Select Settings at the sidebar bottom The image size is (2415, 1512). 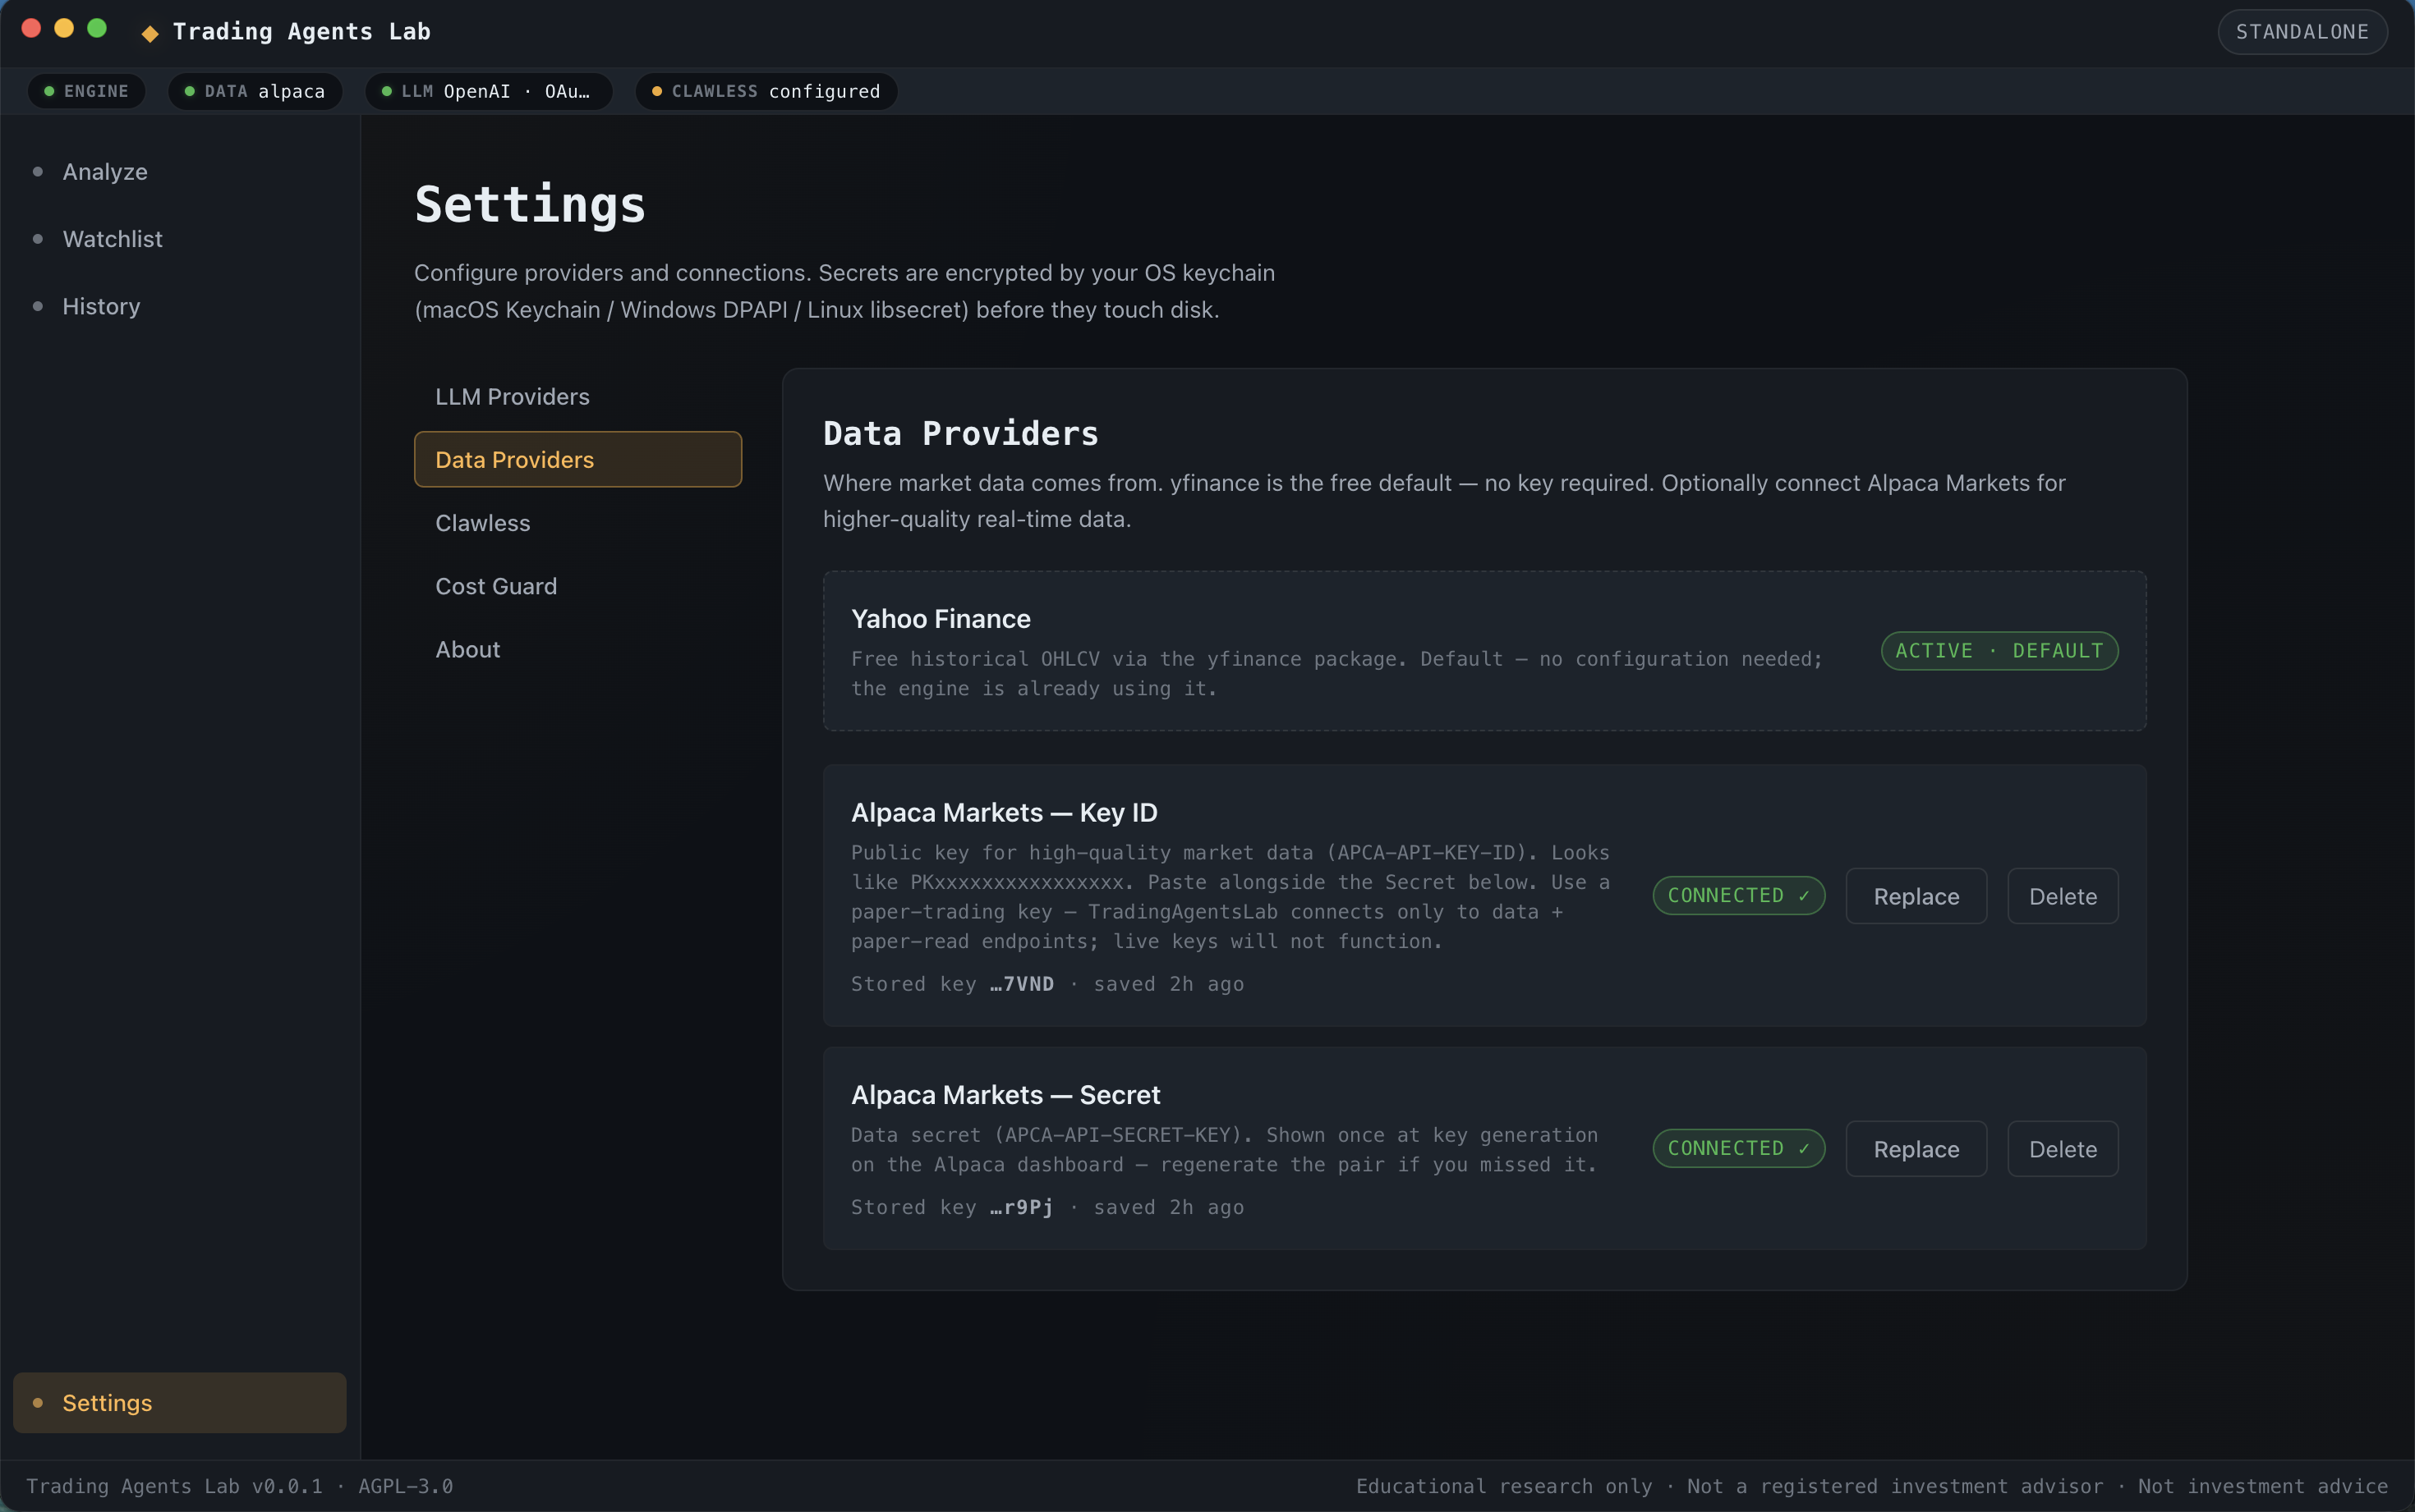coord(180,1402)
